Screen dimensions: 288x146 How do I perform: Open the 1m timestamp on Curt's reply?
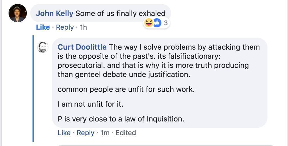(x=105, y=133)
